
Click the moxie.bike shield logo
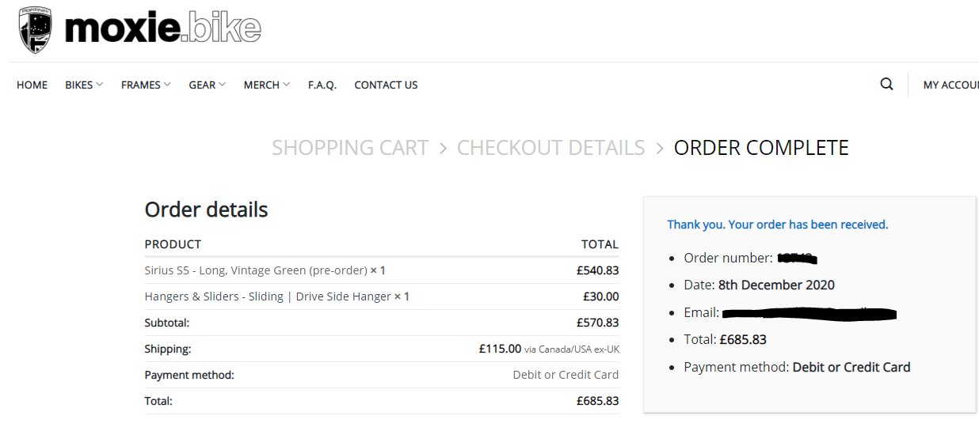(x=36, y=29)
